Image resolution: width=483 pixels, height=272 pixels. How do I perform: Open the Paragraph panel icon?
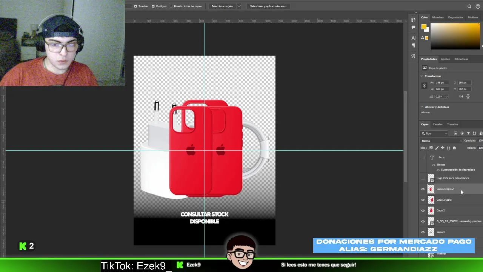[x=414, y=45]
